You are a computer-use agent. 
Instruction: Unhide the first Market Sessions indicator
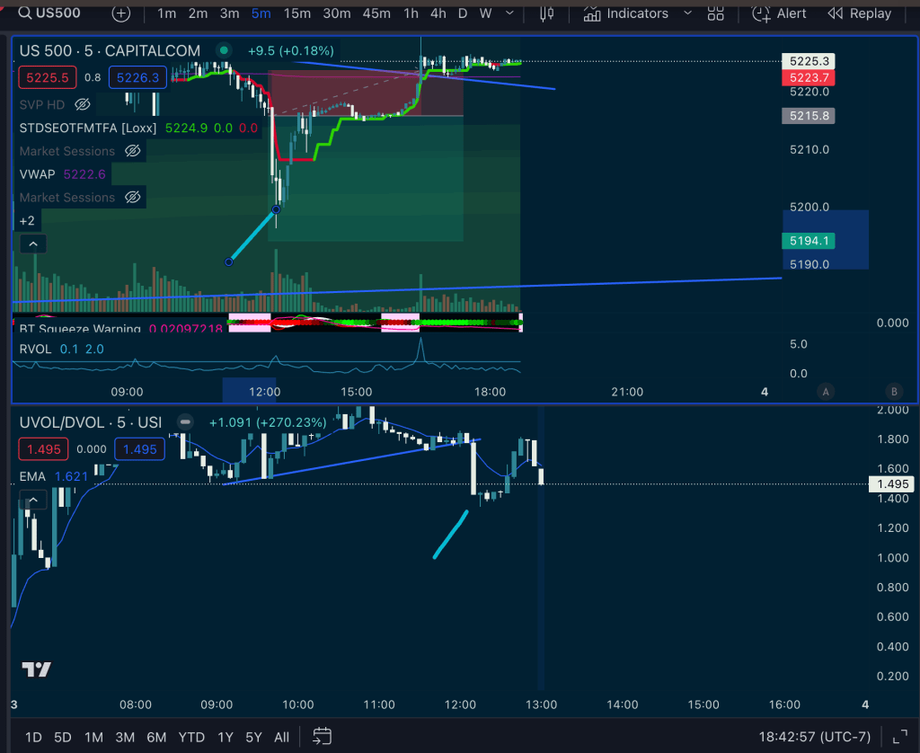[132, 151]
